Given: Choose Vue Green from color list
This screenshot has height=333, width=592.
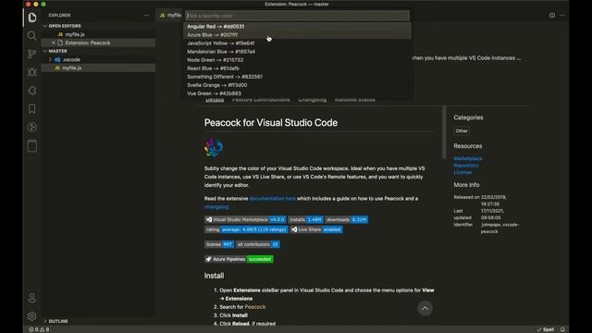Looking at the screenshot, I should point(297,93).
